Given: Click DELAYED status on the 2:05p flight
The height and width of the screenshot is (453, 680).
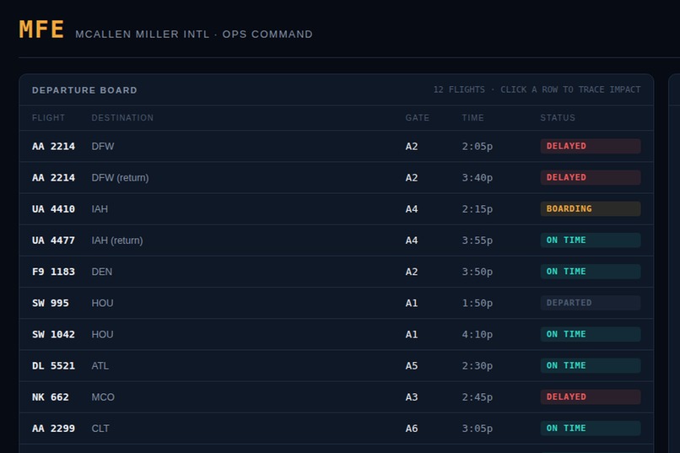Looking at the screenshot, I should point(591,146).
